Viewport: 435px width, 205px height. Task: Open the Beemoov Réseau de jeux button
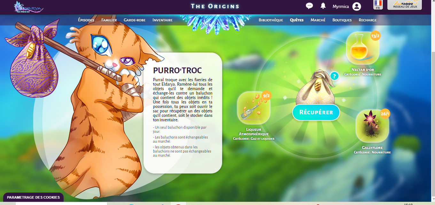click(405, 4)
